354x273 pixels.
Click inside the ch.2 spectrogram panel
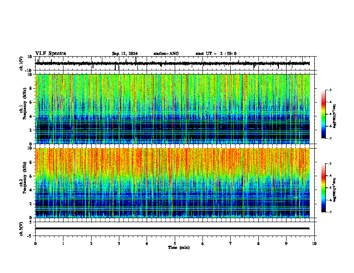[173, 183]
